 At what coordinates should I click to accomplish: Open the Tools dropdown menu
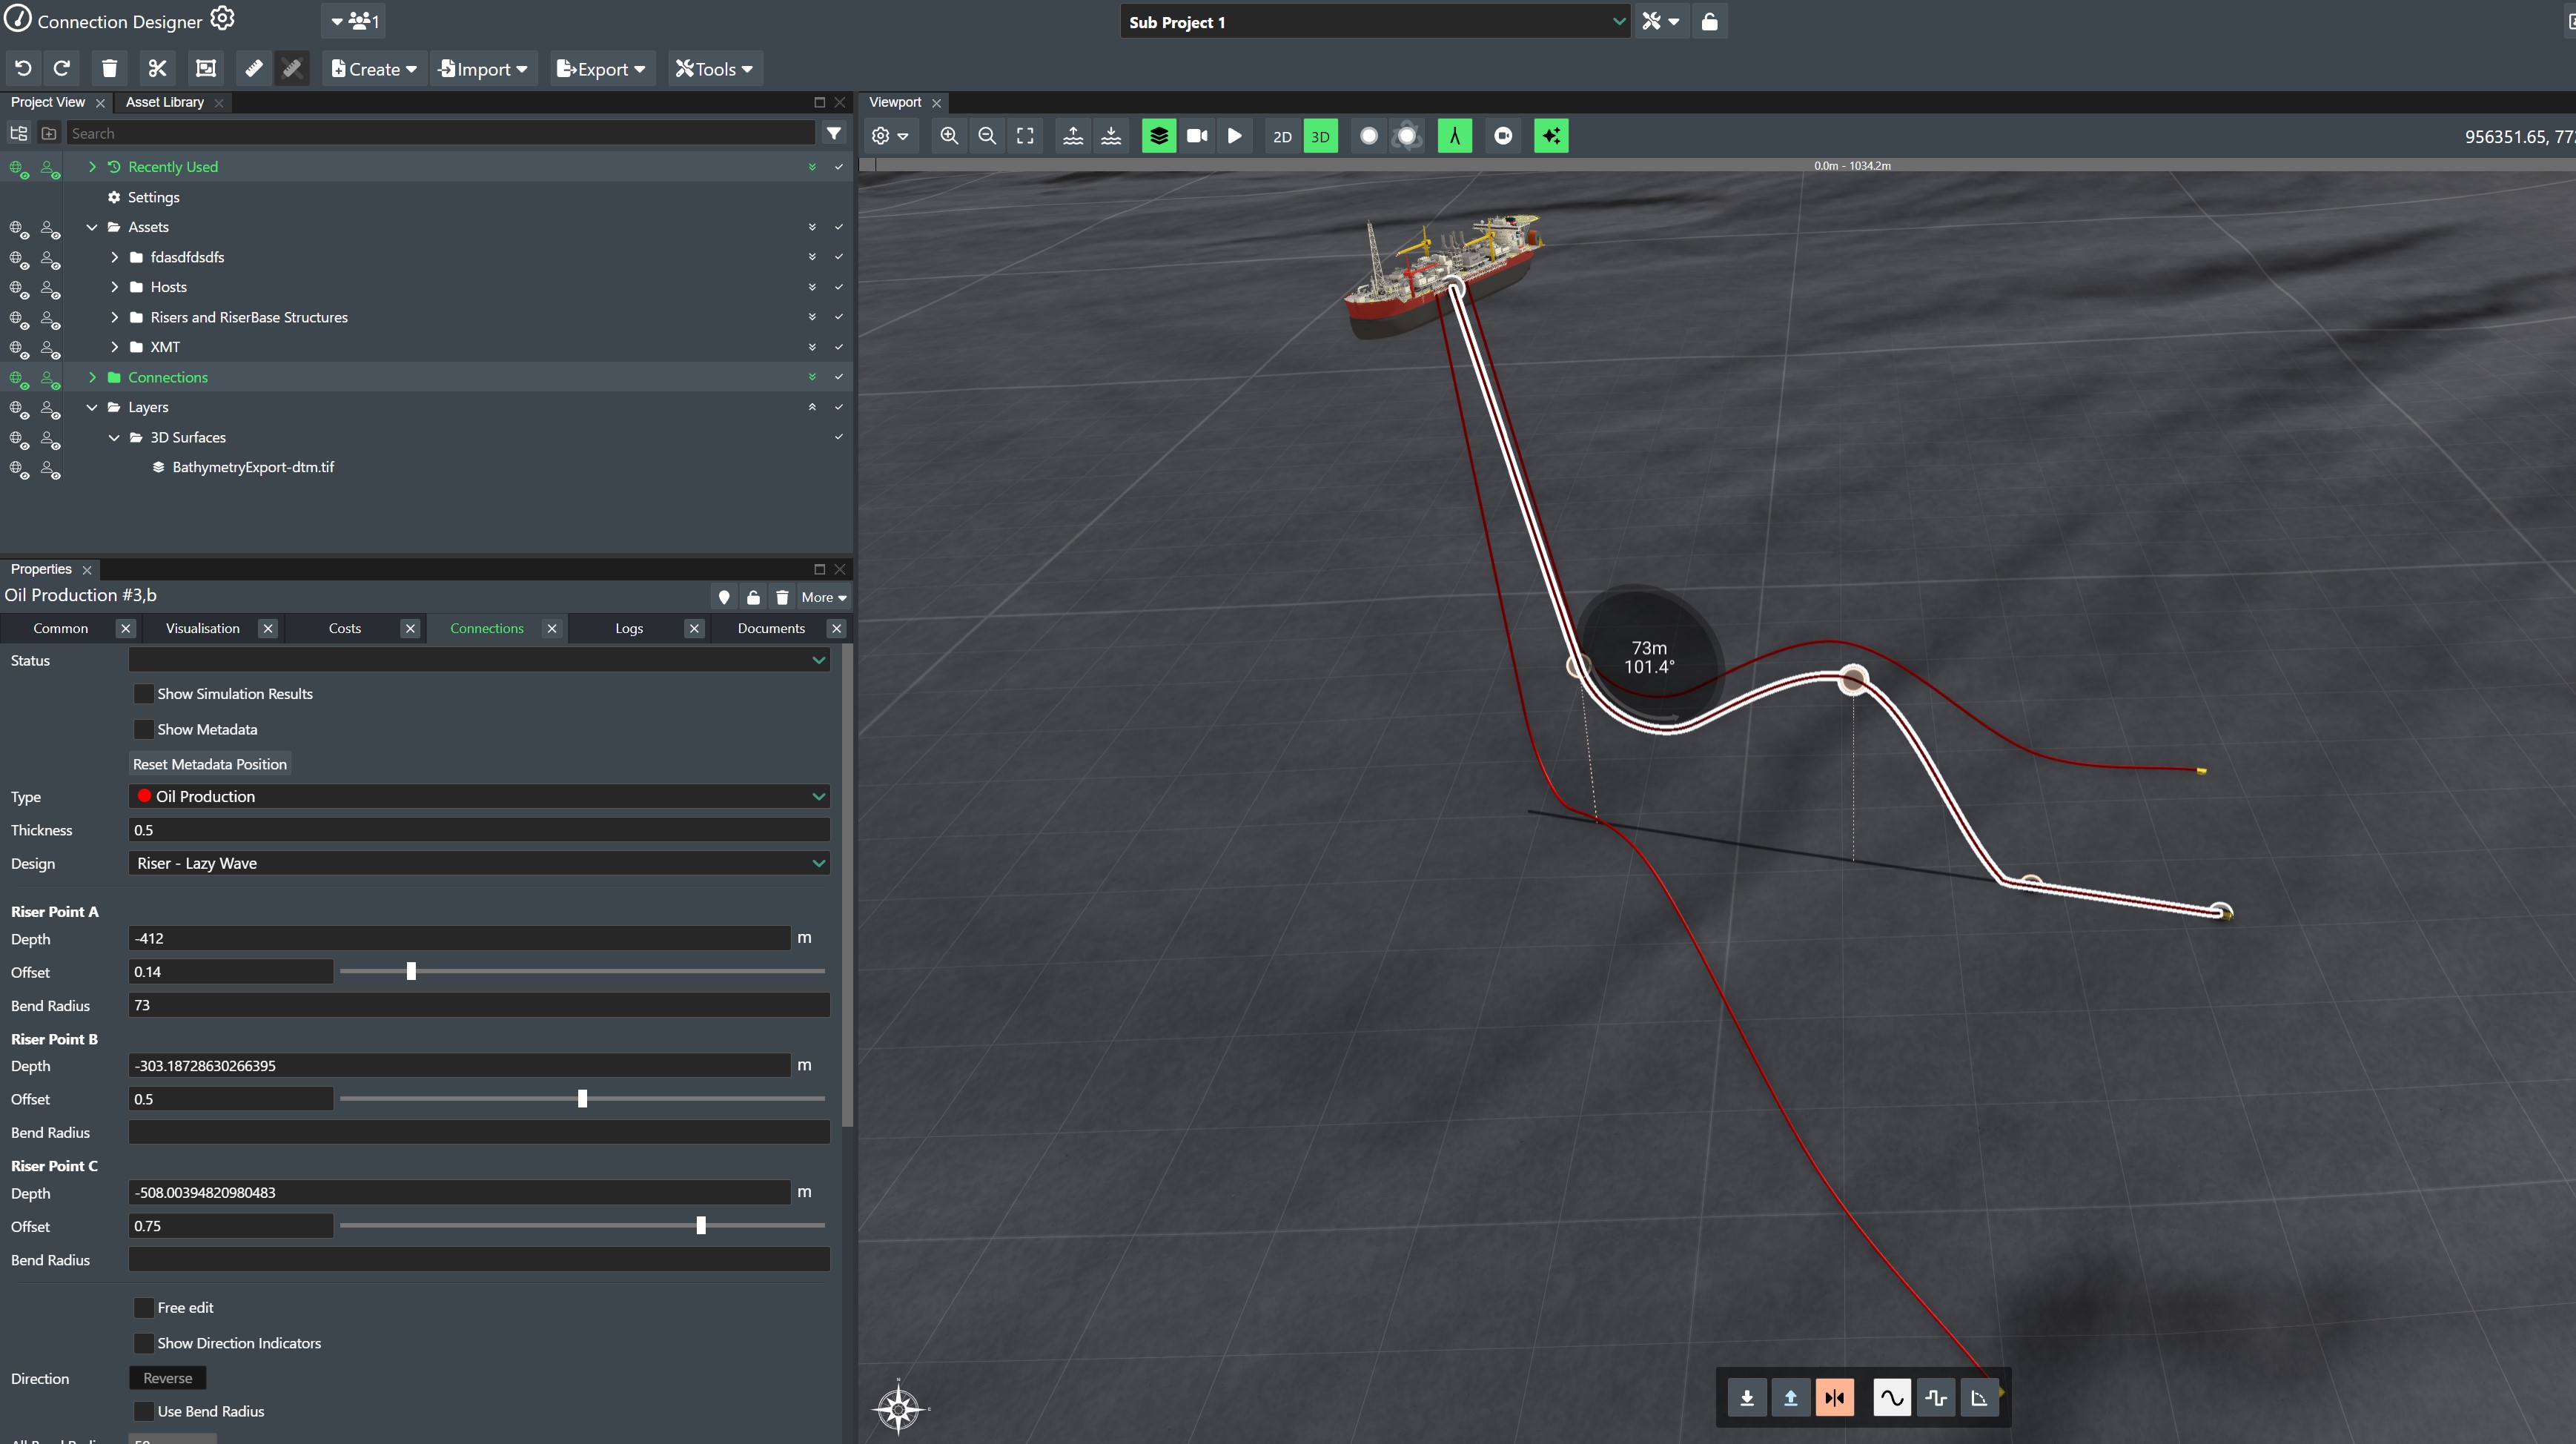coord(715,69)
